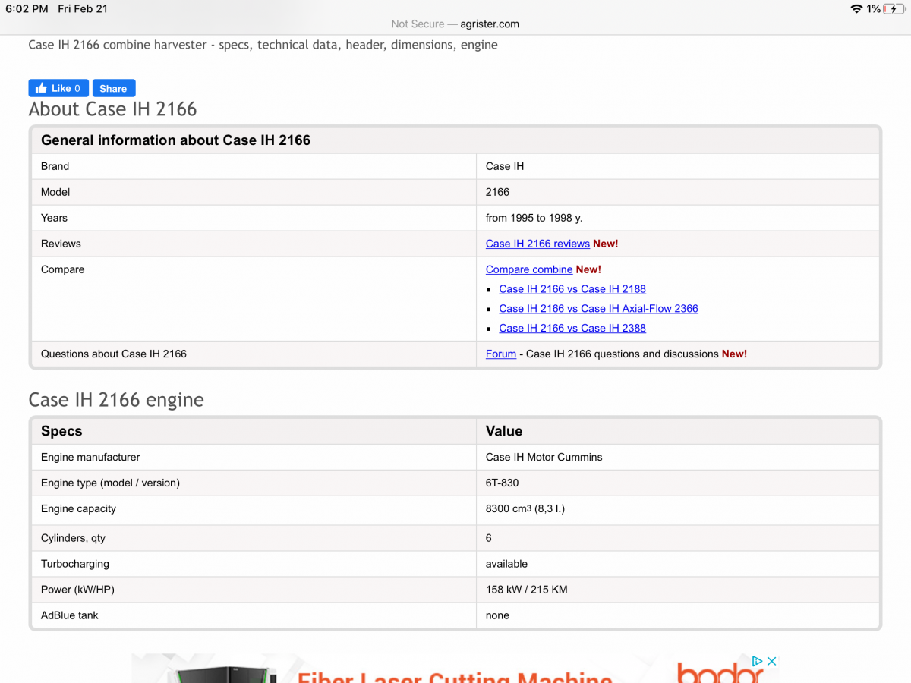This screenshot has height=683, width=911.
Task: Open Case IH 2166 vs Case IH 2188
Action: point(572,289)
